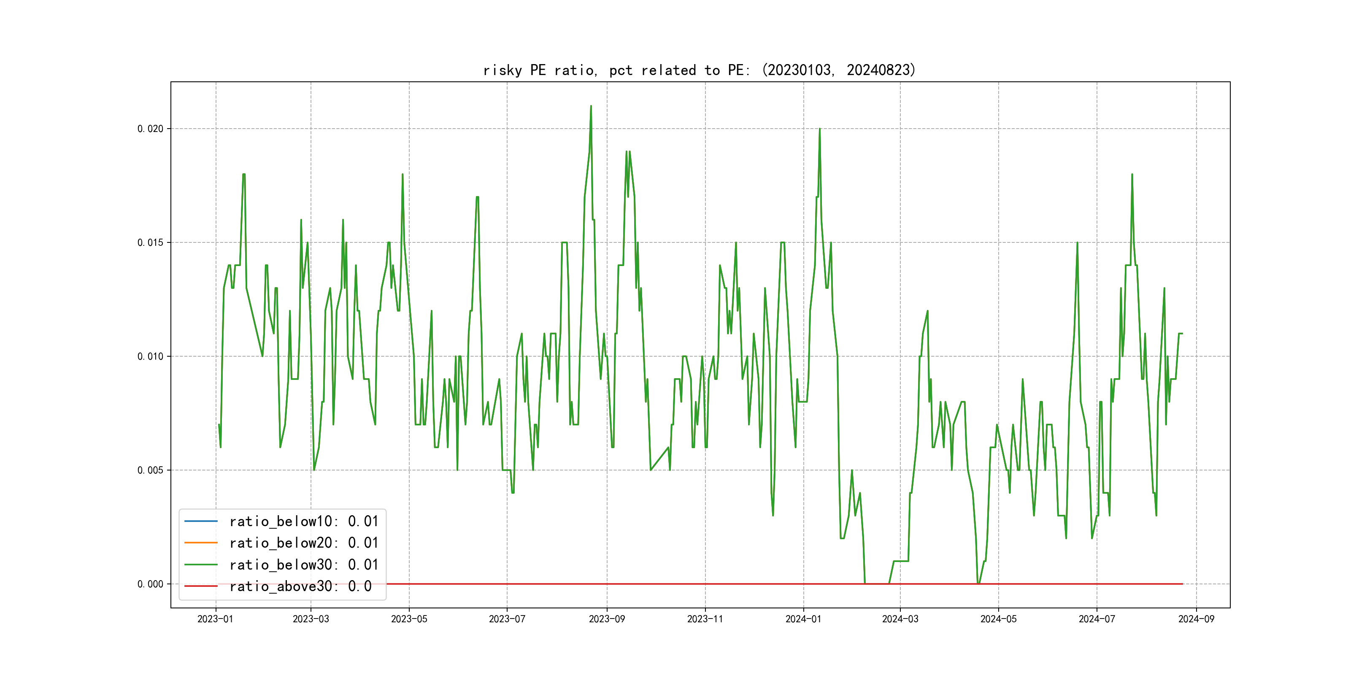Click the 0.000 y-axis tick label
Viewport: 1367px width, 683px height.
(150, 584)
